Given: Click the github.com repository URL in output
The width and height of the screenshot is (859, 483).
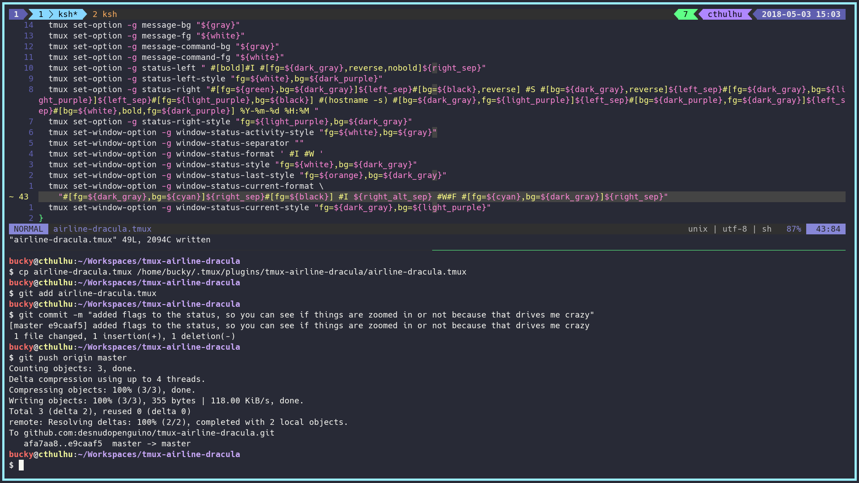Looking at the screenshot, I should coord(149,433).
